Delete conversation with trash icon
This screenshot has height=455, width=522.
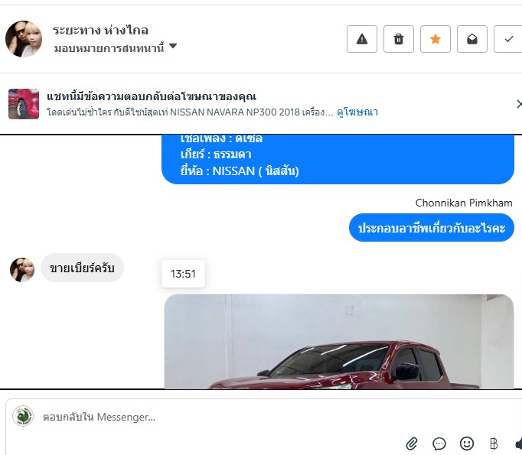[x=399, y=39]
